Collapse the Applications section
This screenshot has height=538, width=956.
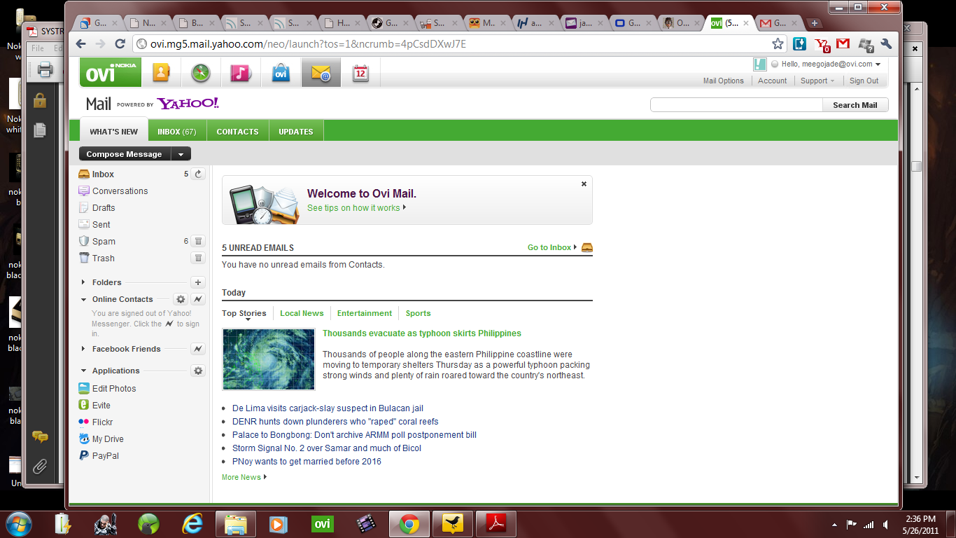[x=84, y=371]
